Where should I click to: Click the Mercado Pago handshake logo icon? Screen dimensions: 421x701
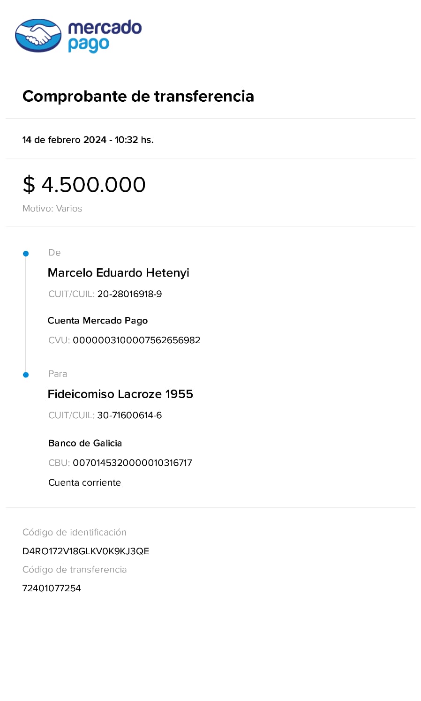tap(38, 36)
